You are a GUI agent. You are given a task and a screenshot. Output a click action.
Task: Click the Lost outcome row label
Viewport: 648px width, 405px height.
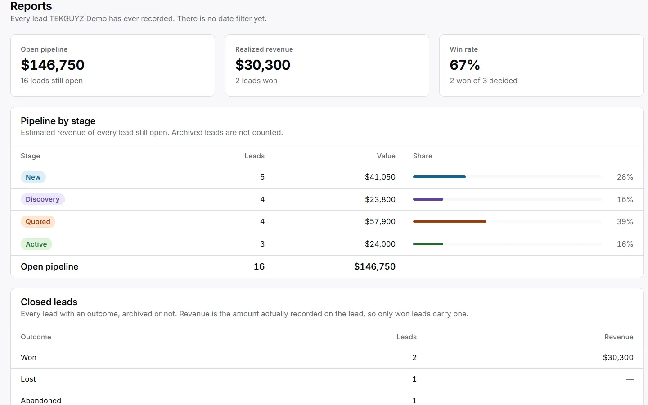(28, 379)
